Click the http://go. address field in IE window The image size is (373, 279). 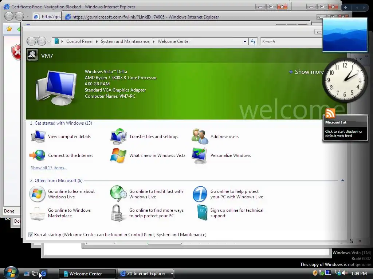(48, 17)
